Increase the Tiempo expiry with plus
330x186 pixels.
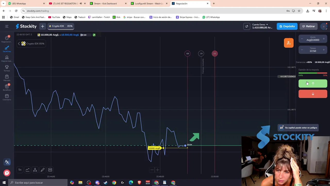click(x=324, y=50)
